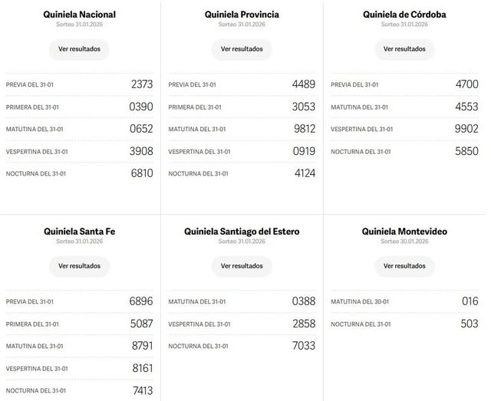Click Santa Fe Vespertina row label
This screenshot has height=401, width=491.
click(36, 369)
